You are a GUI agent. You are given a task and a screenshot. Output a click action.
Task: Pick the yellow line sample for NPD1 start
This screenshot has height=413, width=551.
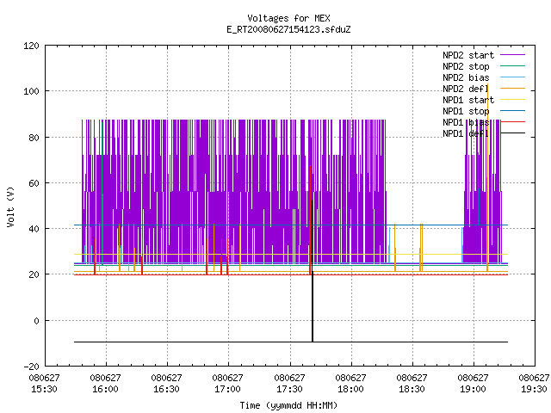[x=512, y=100]
